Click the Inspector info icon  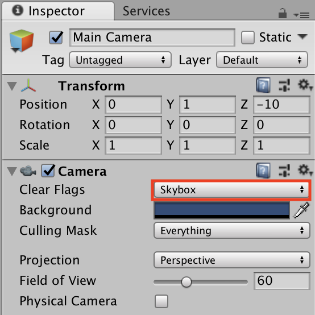[18, 10]
